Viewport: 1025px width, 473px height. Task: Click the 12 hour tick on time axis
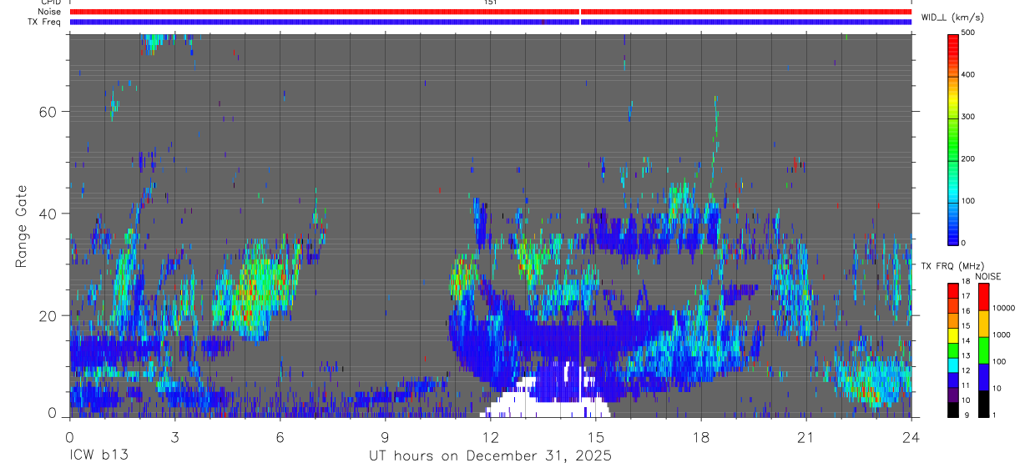coord(490,436)
